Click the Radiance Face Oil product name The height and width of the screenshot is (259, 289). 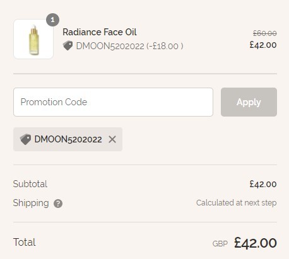(x=100, y=32)
